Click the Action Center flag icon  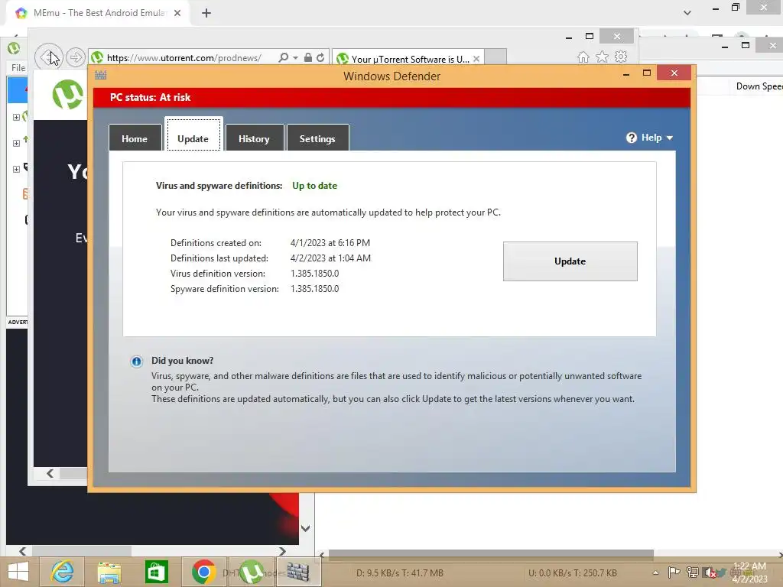[674, 572]
